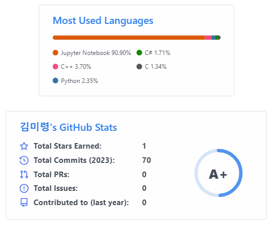Click the repository icon beside Contributed to

24,203
